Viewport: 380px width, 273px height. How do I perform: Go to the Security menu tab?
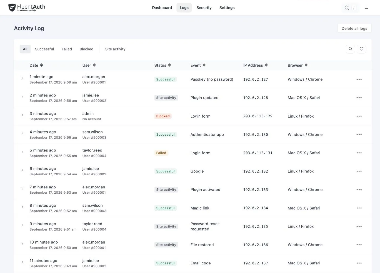[x=204, y=8]
